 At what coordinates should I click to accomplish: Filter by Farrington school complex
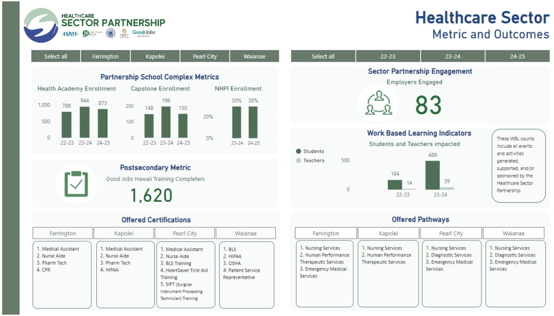[105, 56]
